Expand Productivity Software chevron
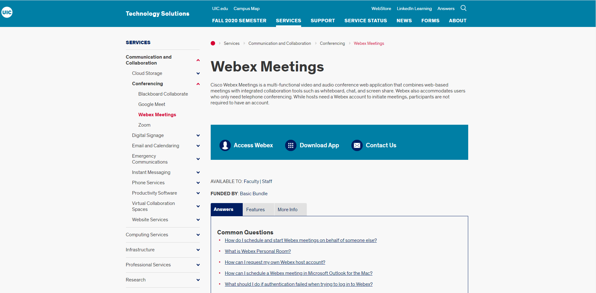 pos(198,193)
